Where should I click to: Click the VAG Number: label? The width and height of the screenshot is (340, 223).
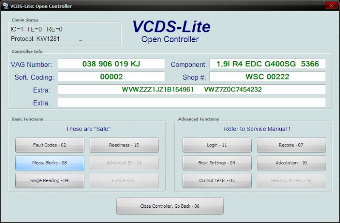tap(31, 65)
